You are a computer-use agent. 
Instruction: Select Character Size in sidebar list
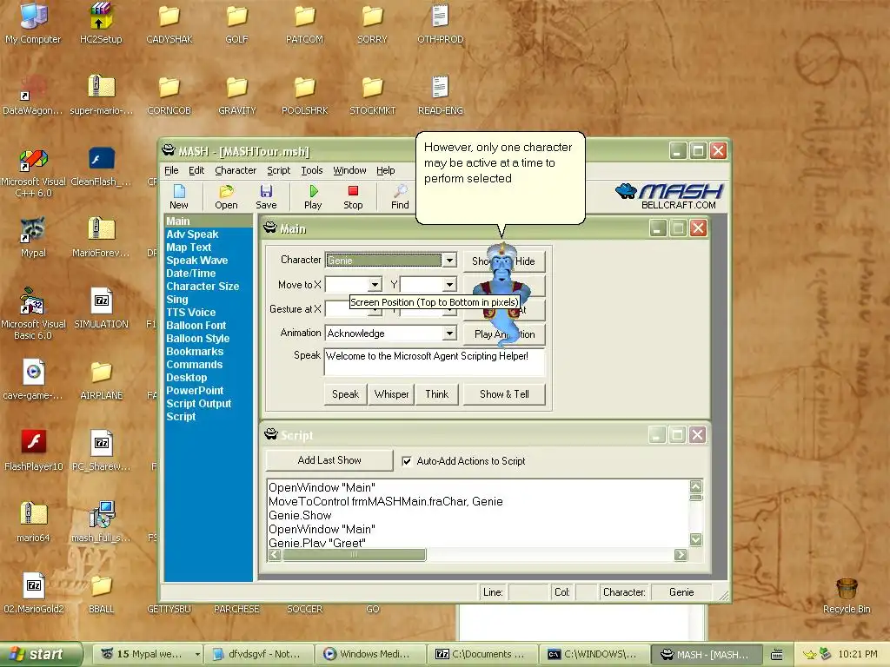(x=203, y=287)
